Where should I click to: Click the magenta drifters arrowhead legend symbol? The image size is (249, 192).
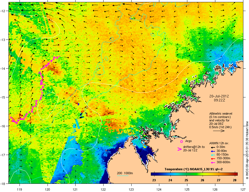[180, 149]
